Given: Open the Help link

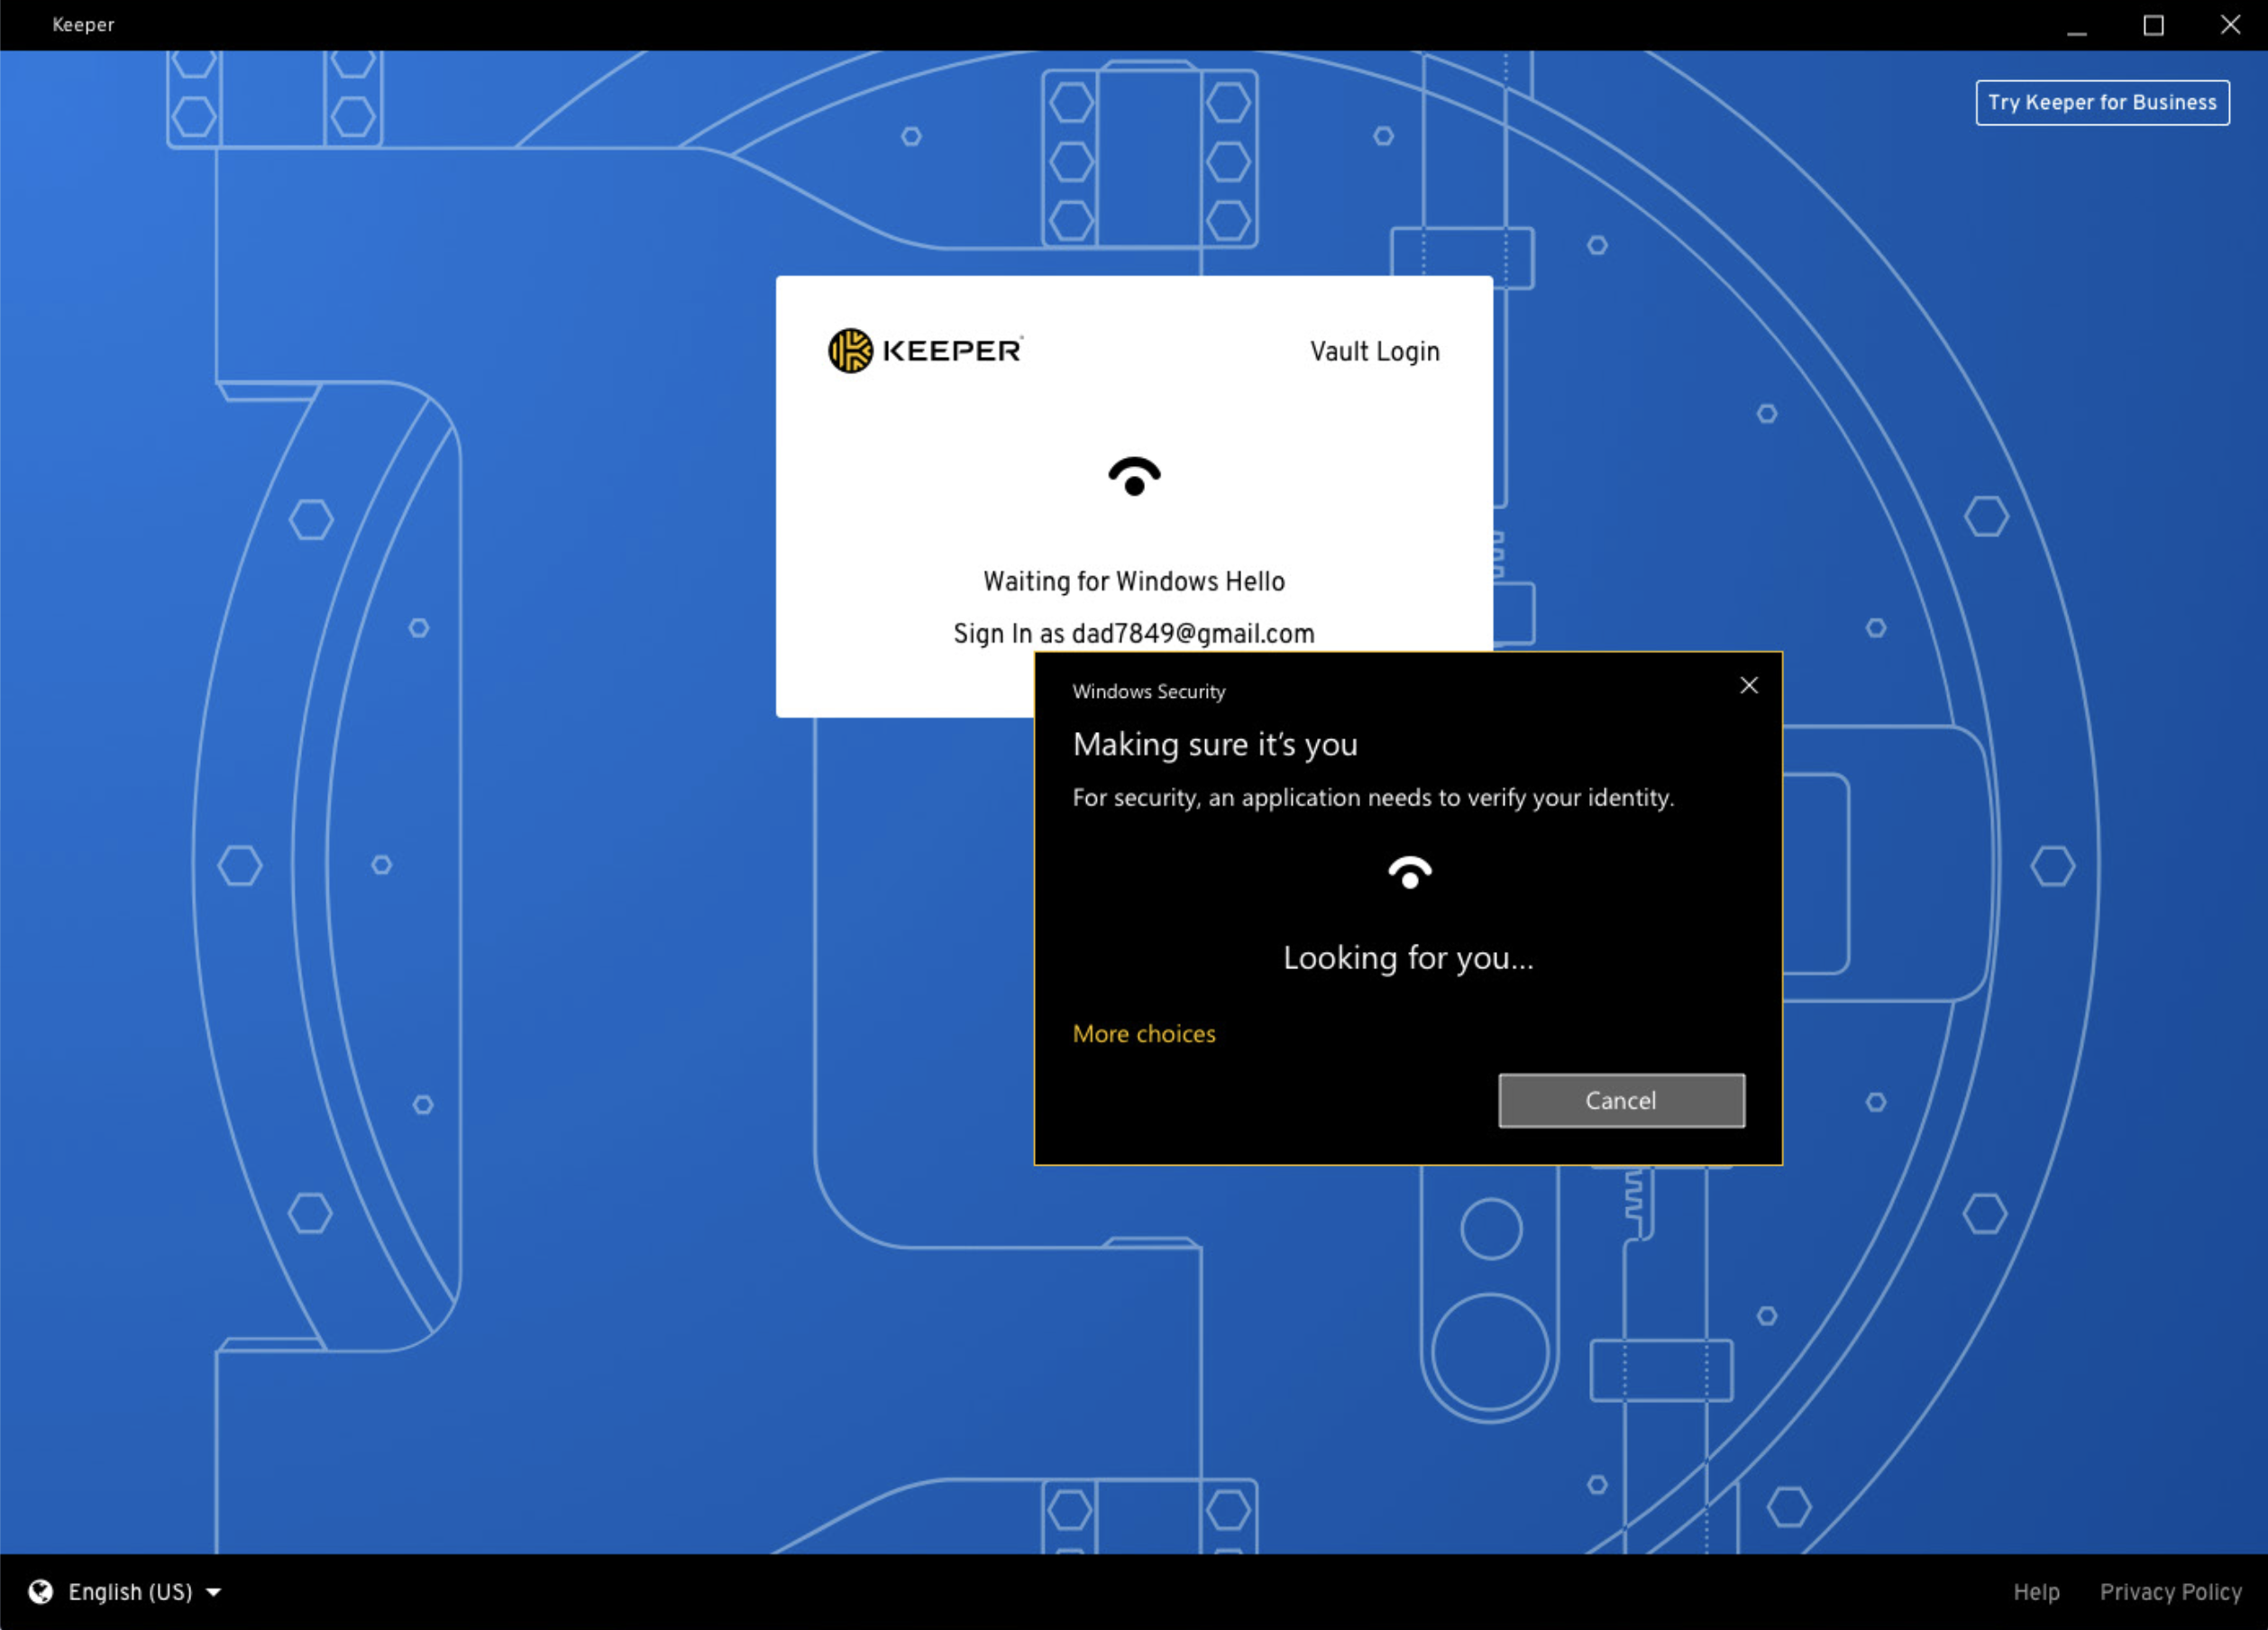Looking at the screenshot, I should [2036, 1592].
